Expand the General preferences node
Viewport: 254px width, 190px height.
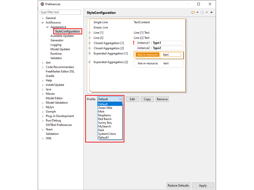[x=43, y=18]
